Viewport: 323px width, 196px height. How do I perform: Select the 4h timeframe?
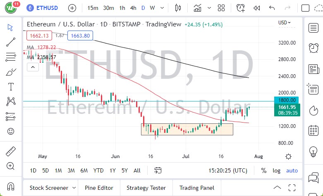(133, 8)
